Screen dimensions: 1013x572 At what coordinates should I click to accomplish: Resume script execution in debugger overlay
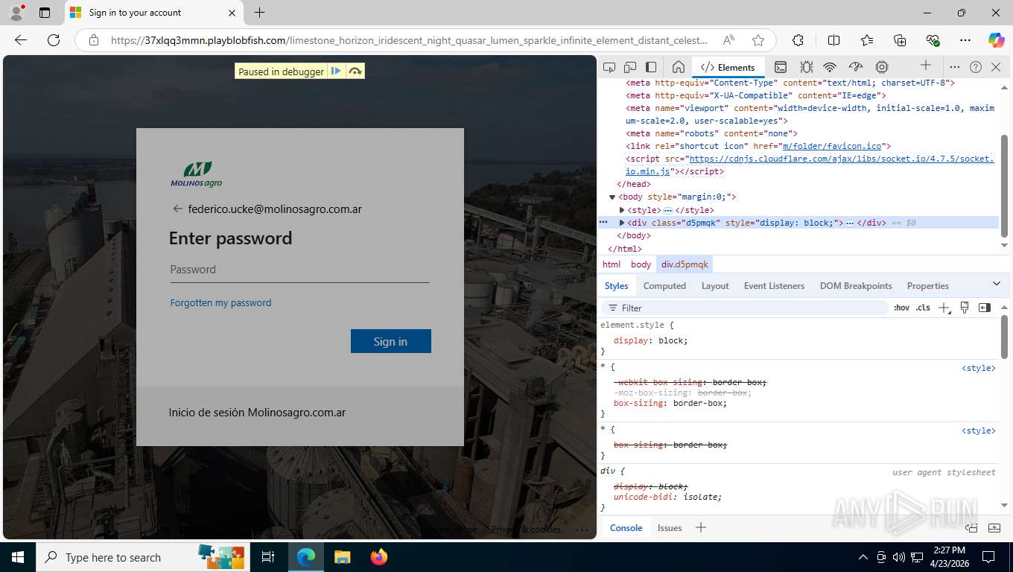pyautogui.click(x=336, y=71)
